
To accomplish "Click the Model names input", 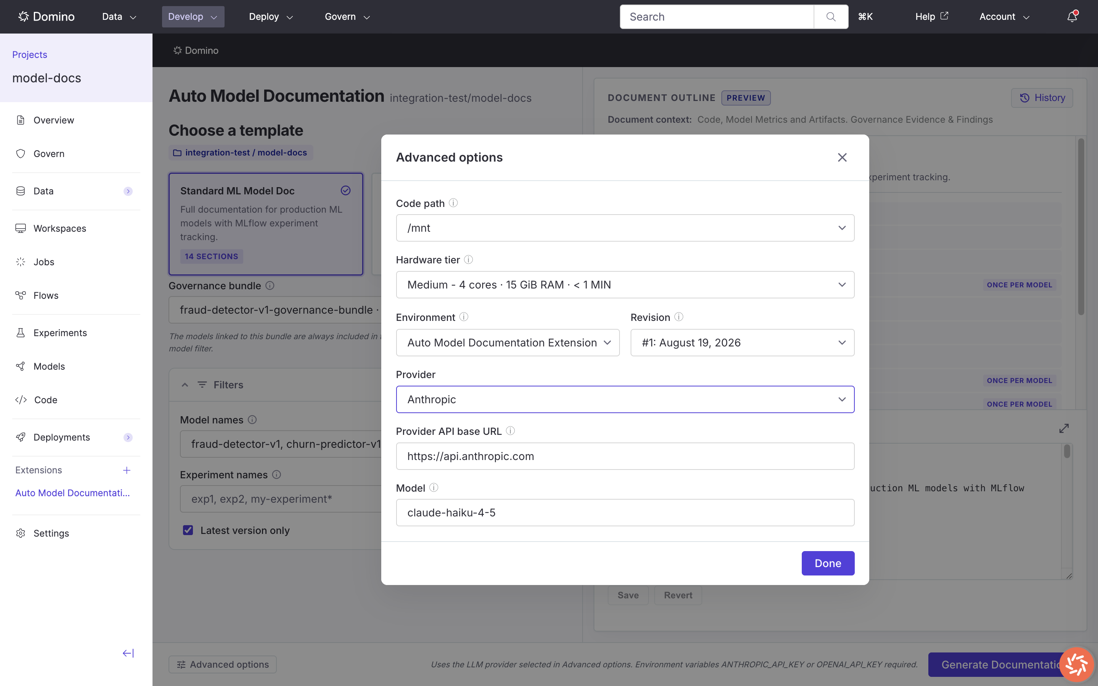I will (x=280, y=444).
